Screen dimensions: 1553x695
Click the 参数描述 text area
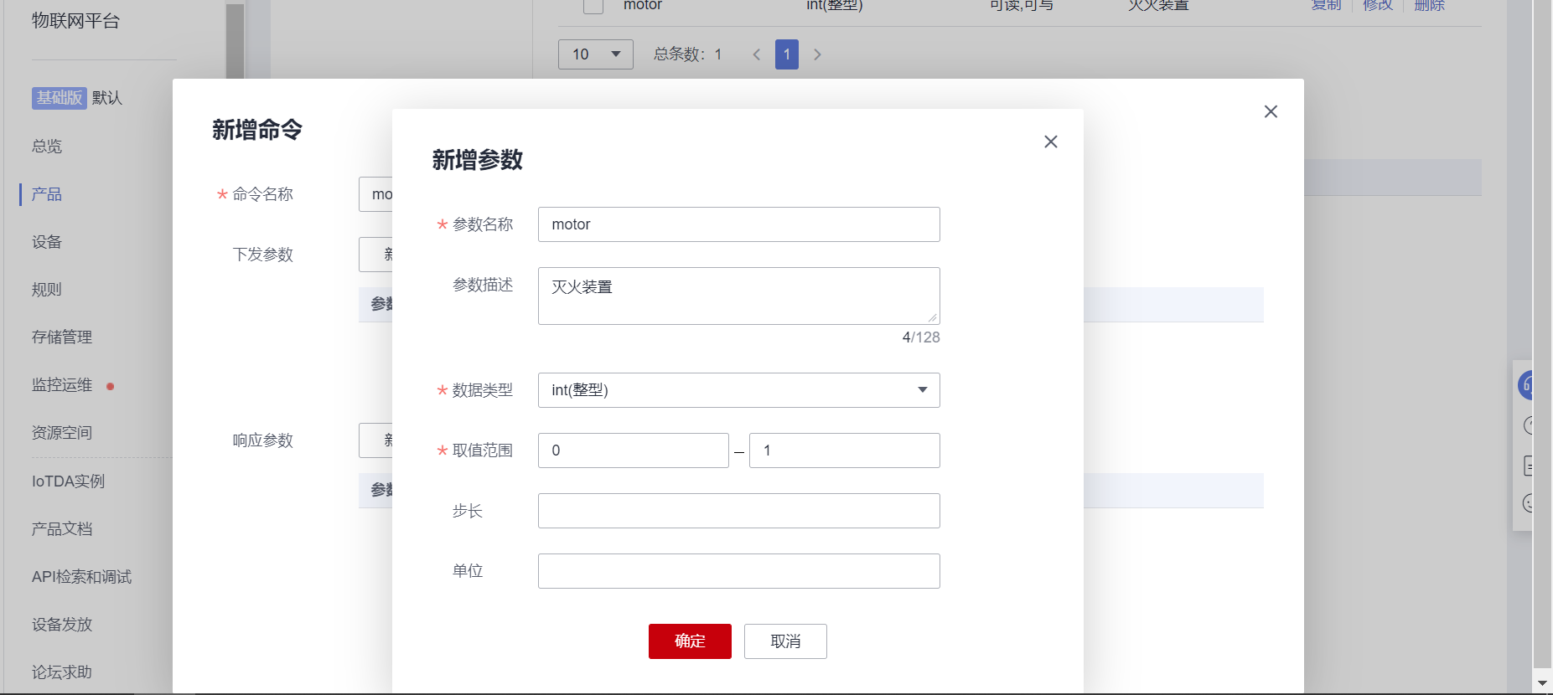click(738, 296)
